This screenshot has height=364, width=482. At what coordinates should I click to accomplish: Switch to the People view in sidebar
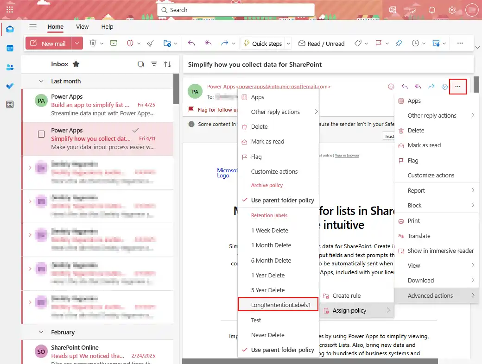10,67
